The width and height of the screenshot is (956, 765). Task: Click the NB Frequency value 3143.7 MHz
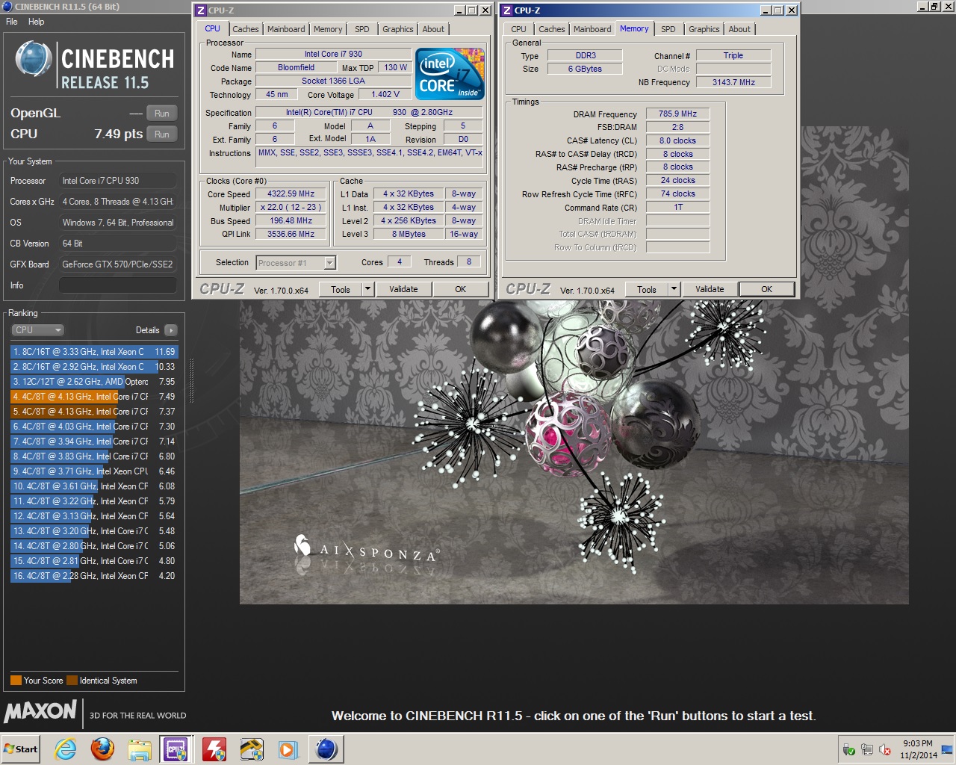pos(733,82)
